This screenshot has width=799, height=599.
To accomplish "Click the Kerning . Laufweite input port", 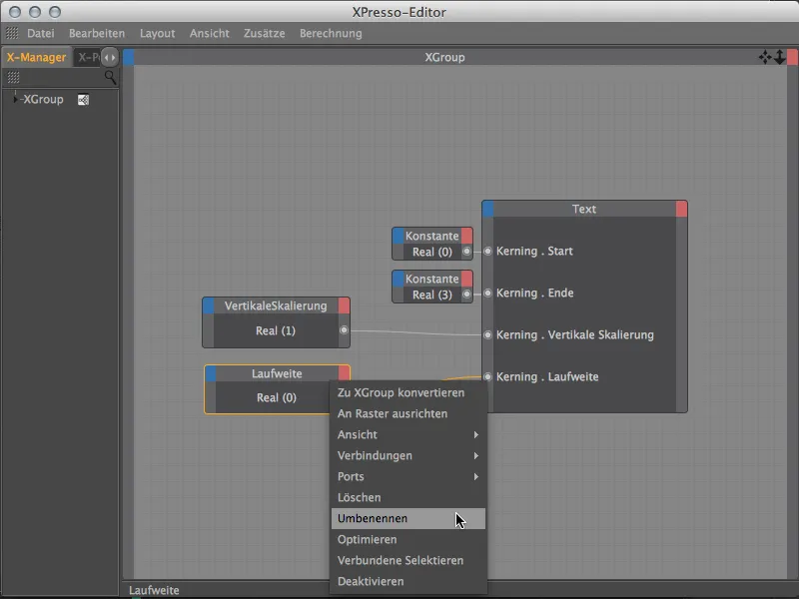I will pos(487,377).
